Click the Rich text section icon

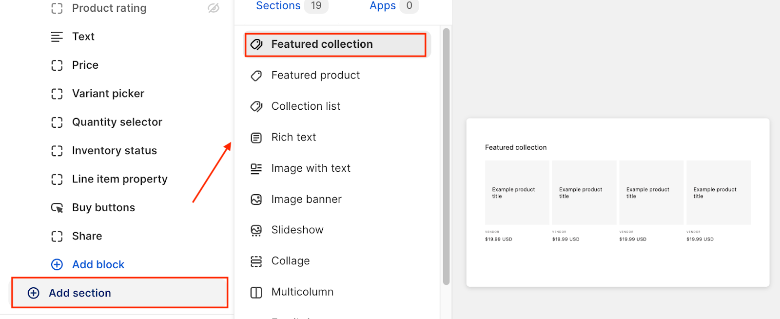pos(256,138)
